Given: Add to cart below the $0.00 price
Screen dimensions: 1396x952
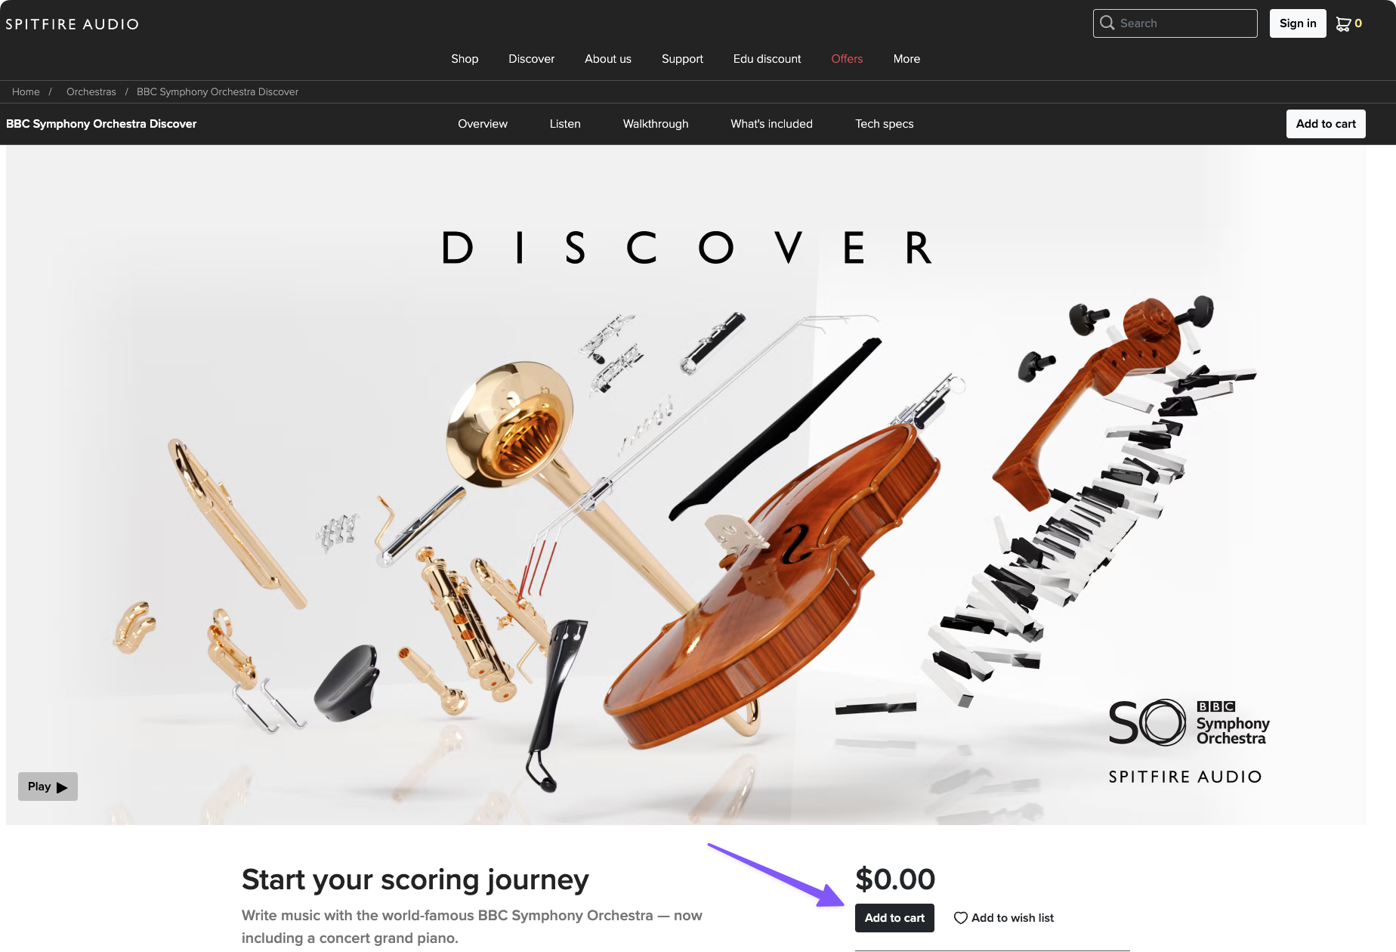Looking at the screenshot, I should pos(894,918).
